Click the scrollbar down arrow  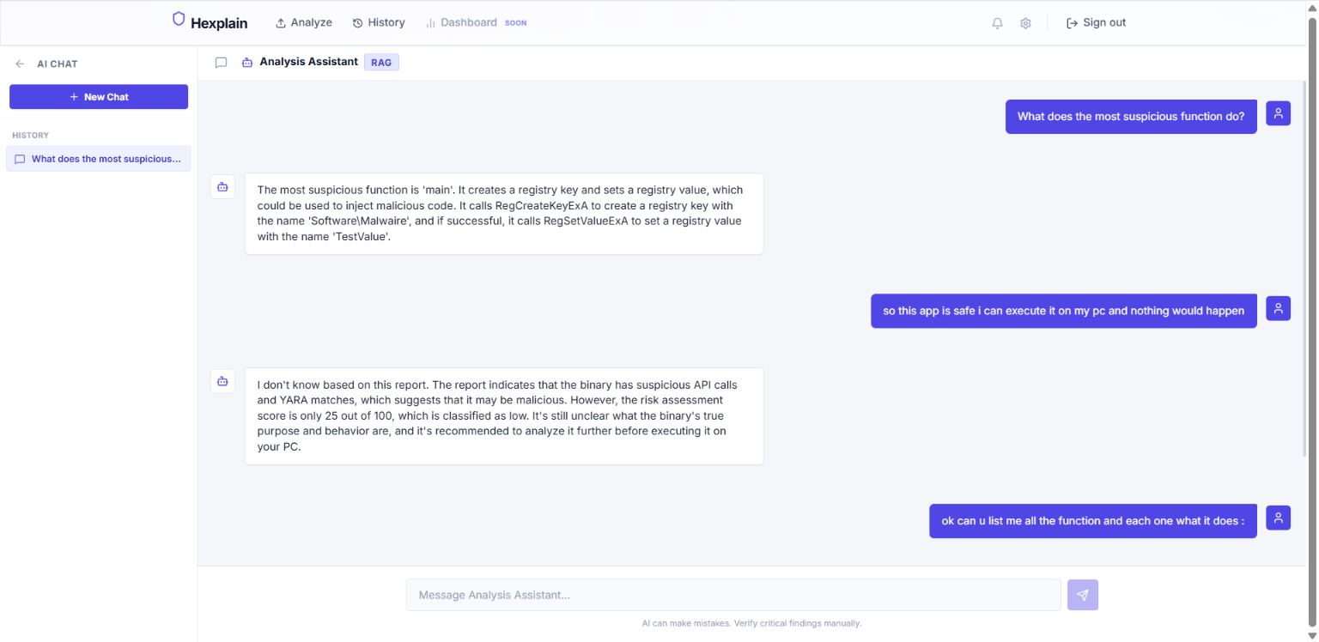point(1311,635)
